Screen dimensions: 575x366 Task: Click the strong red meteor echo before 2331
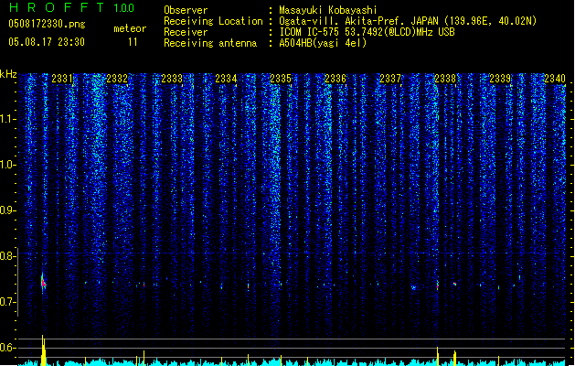pos(43,283)
